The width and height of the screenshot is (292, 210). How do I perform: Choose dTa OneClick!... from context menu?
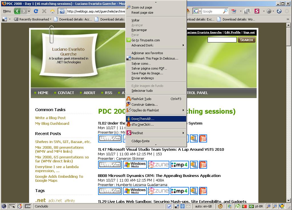point(156,125)
